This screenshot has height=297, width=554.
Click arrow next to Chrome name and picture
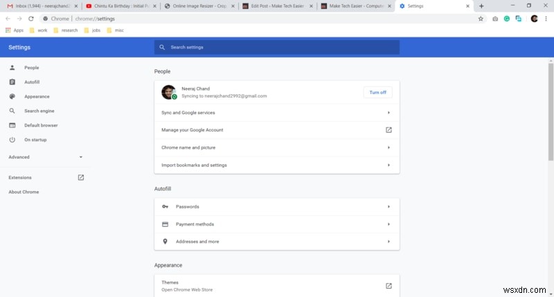tap(388, 147)
